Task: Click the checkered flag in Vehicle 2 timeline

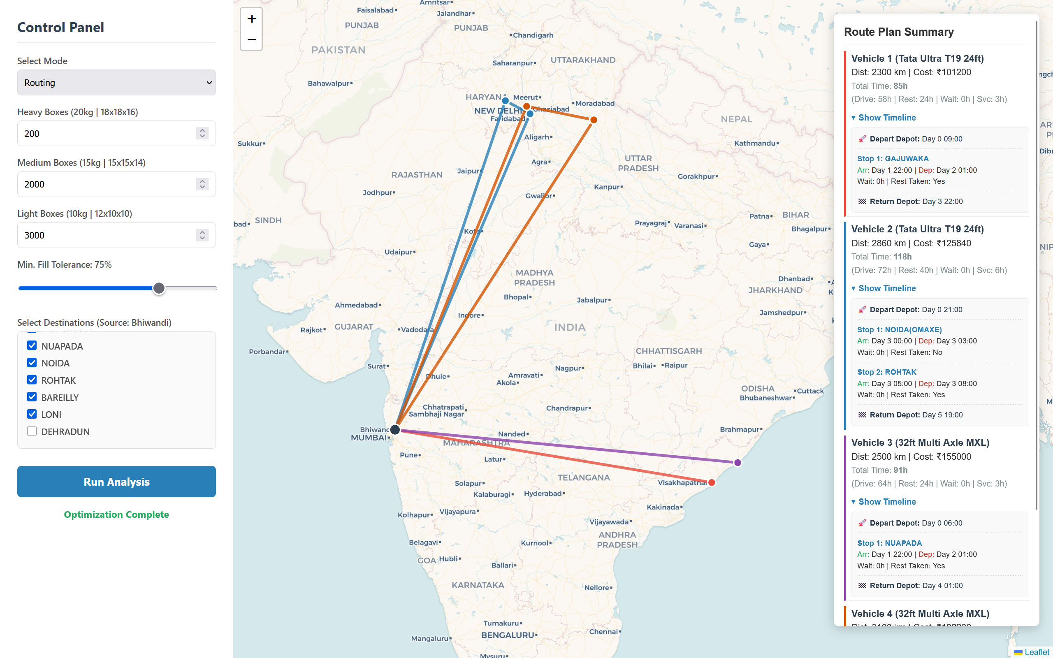Action: click(862, 415)
